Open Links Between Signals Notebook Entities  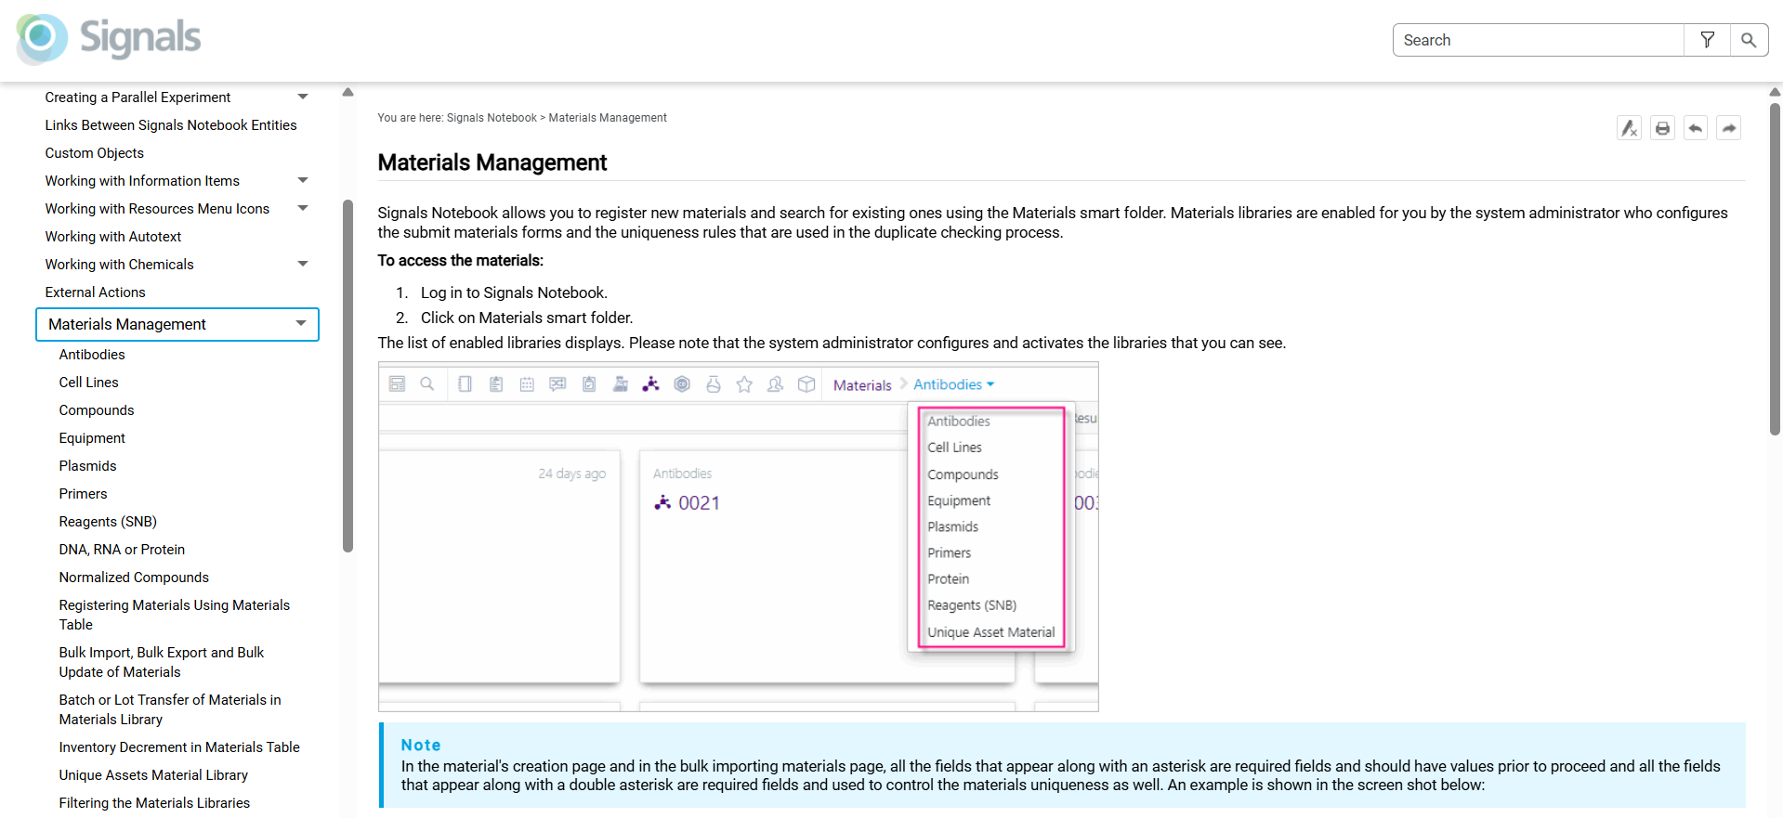tap(171, 125)
